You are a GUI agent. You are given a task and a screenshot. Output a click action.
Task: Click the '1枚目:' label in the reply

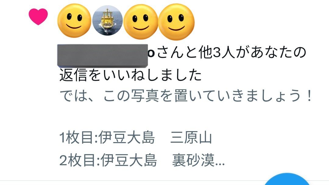pos(79,138)
